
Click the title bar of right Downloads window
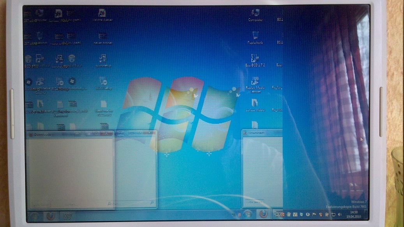tap(262, 133)
